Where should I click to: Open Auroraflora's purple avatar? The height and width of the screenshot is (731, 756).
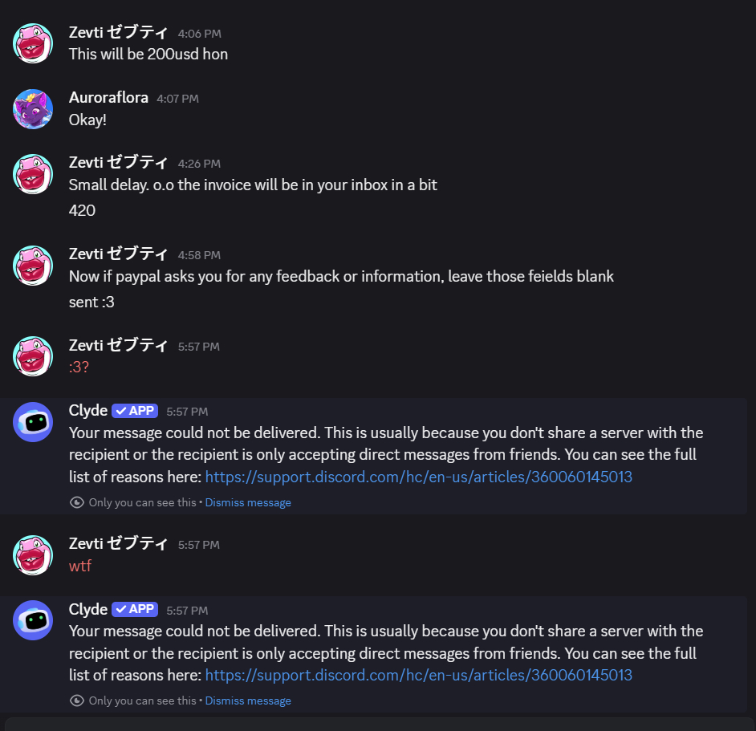click(33, 109)
